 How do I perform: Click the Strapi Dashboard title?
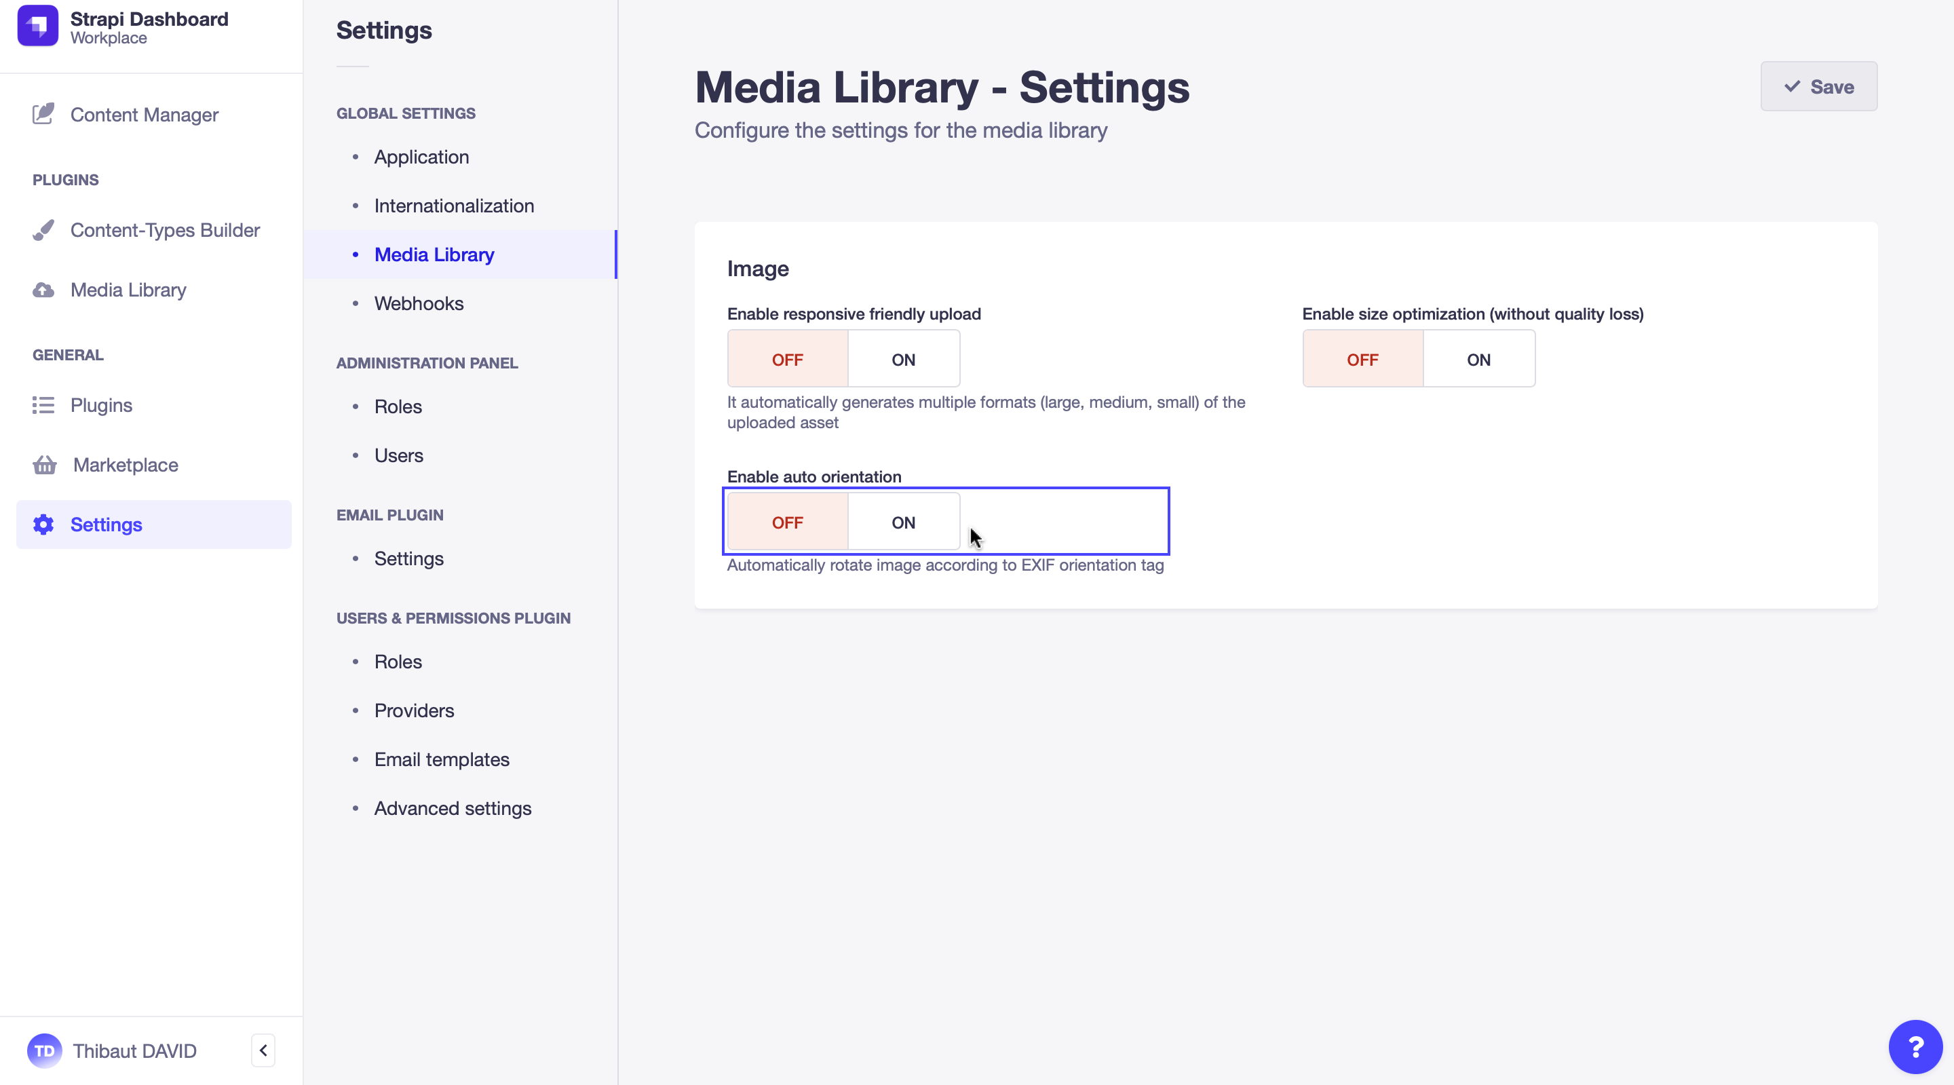coord(149,19)
